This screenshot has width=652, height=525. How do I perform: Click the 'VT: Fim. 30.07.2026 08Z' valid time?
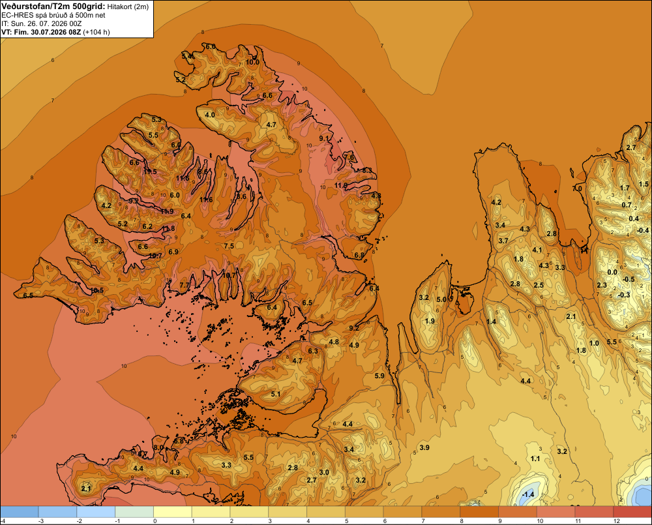(41, 32)
